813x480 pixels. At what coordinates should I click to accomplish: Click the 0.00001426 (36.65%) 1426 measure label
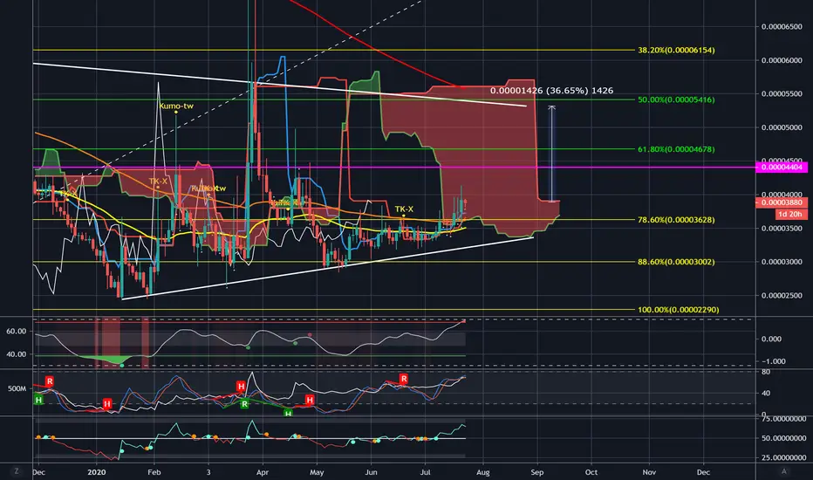(551, 91)
